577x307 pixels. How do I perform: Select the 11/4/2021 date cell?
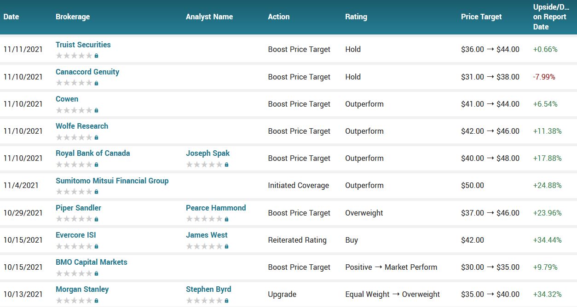pos(21,185)
